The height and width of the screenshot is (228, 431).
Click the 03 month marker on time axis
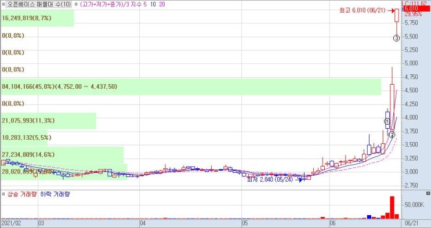[41, 223]
